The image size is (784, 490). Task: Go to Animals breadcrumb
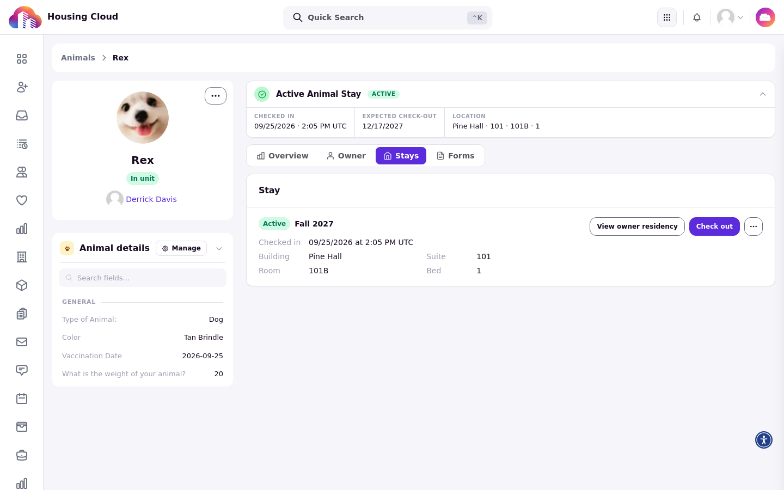(78, 58)
